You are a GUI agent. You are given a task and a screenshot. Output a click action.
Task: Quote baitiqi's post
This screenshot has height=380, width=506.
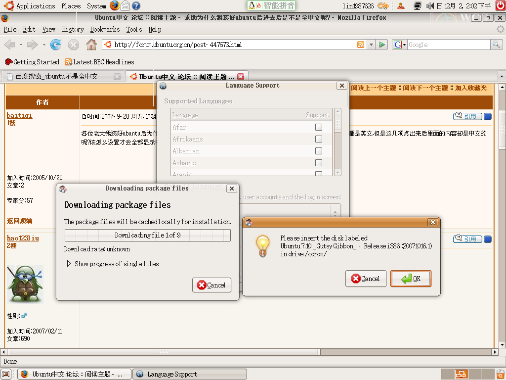(x=467, y=116)
